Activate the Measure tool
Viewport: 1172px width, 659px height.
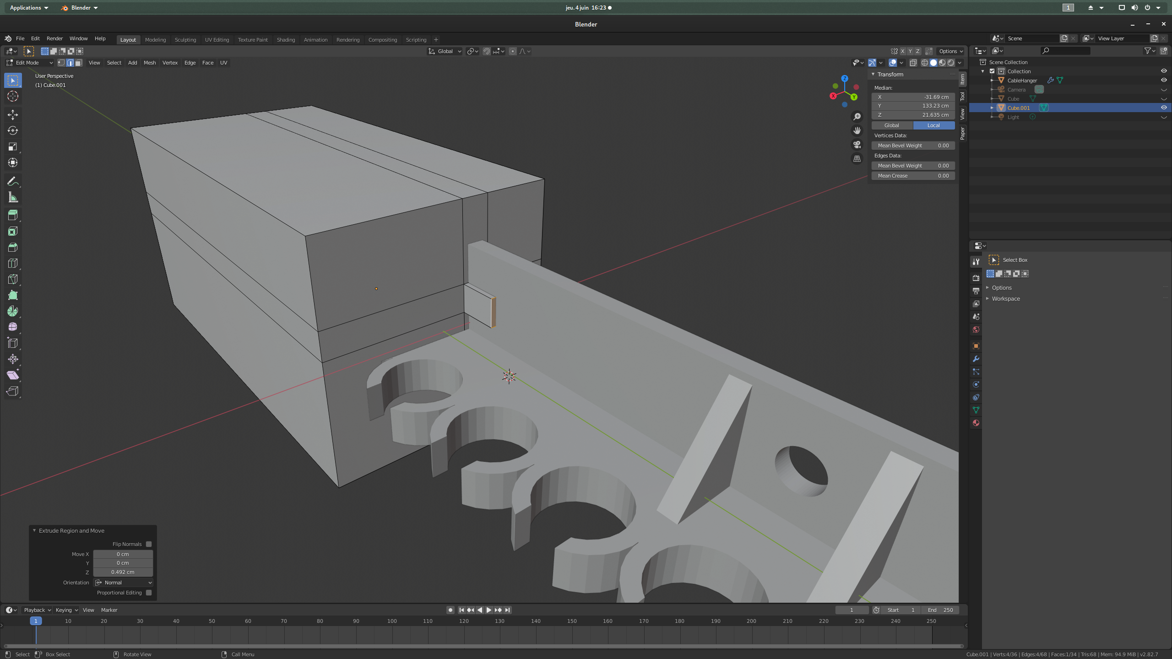coord(13,198)
